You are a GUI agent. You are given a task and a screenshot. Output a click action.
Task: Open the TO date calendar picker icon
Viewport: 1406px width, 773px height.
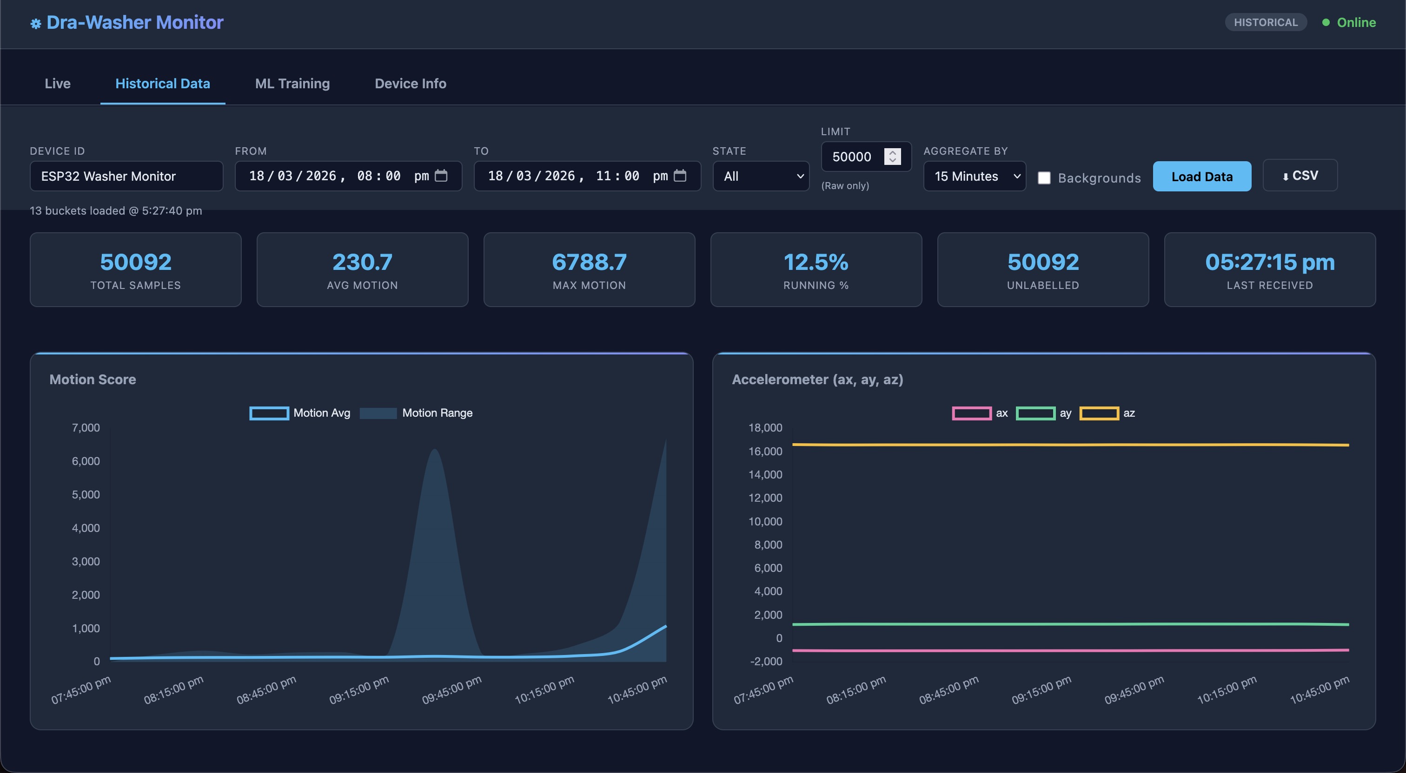(x=680, y=176)
